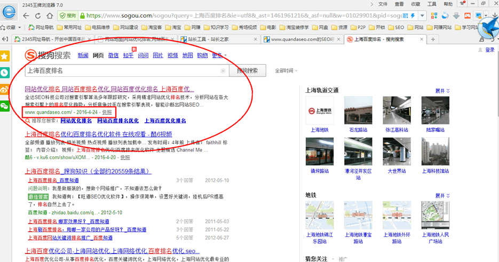Open the 全部时间 time filter dropdown
This screenshot has height=262, width=499.
point(286,70)
